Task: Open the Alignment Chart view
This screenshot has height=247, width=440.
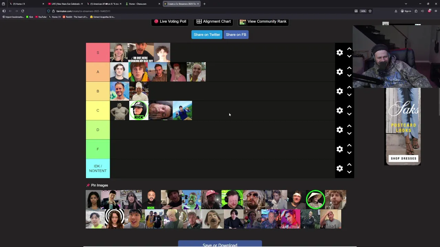Action: click(213, 21)
